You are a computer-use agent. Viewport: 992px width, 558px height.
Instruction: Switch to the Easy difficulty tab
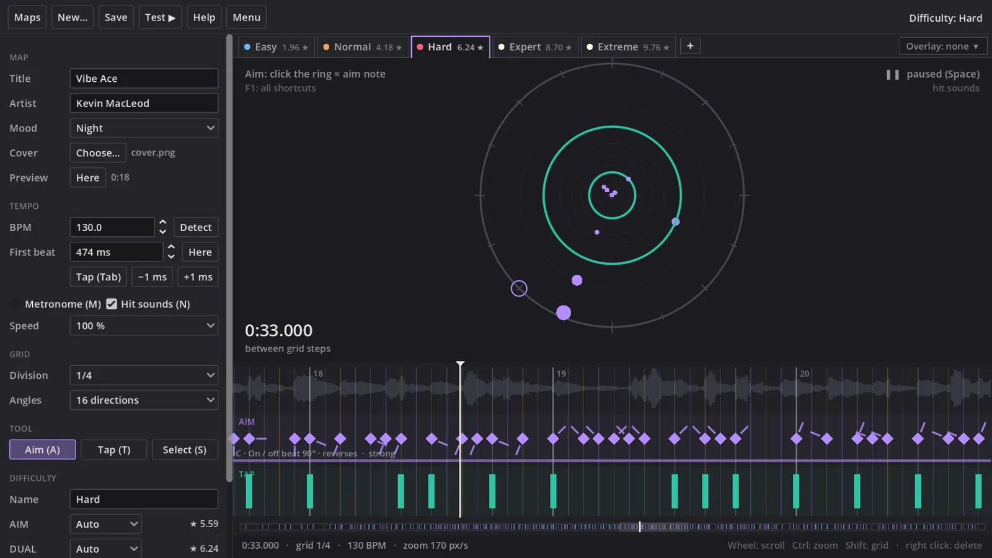(x=277, y=47)
